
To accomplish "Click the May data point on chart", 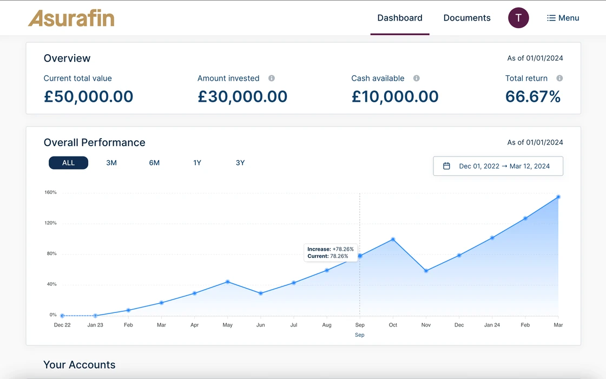I will (x=228, y=282).
